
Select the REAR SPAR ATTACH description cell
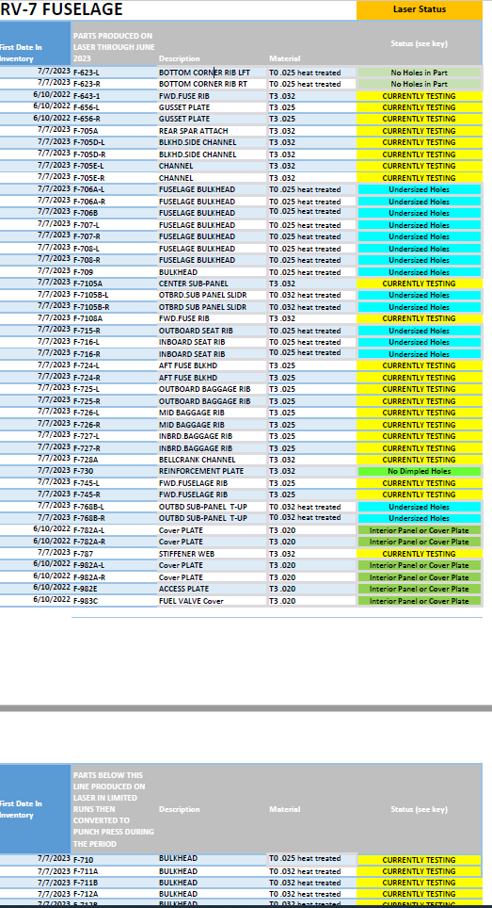click(x=213, y=131)
